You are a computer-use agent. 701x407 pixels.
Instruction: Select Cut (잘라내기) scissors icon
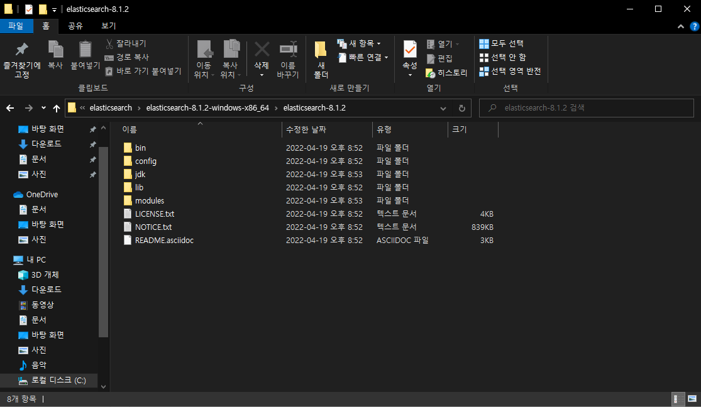[x=109, y=43]
